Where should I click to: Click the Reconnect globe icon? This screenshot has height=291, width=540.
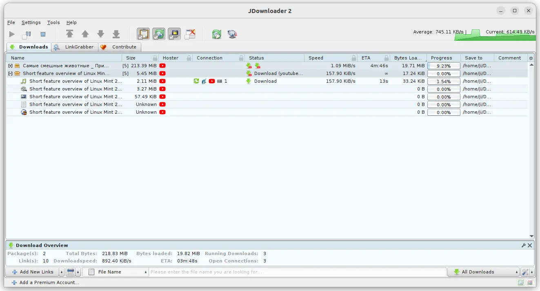(232, 34)
